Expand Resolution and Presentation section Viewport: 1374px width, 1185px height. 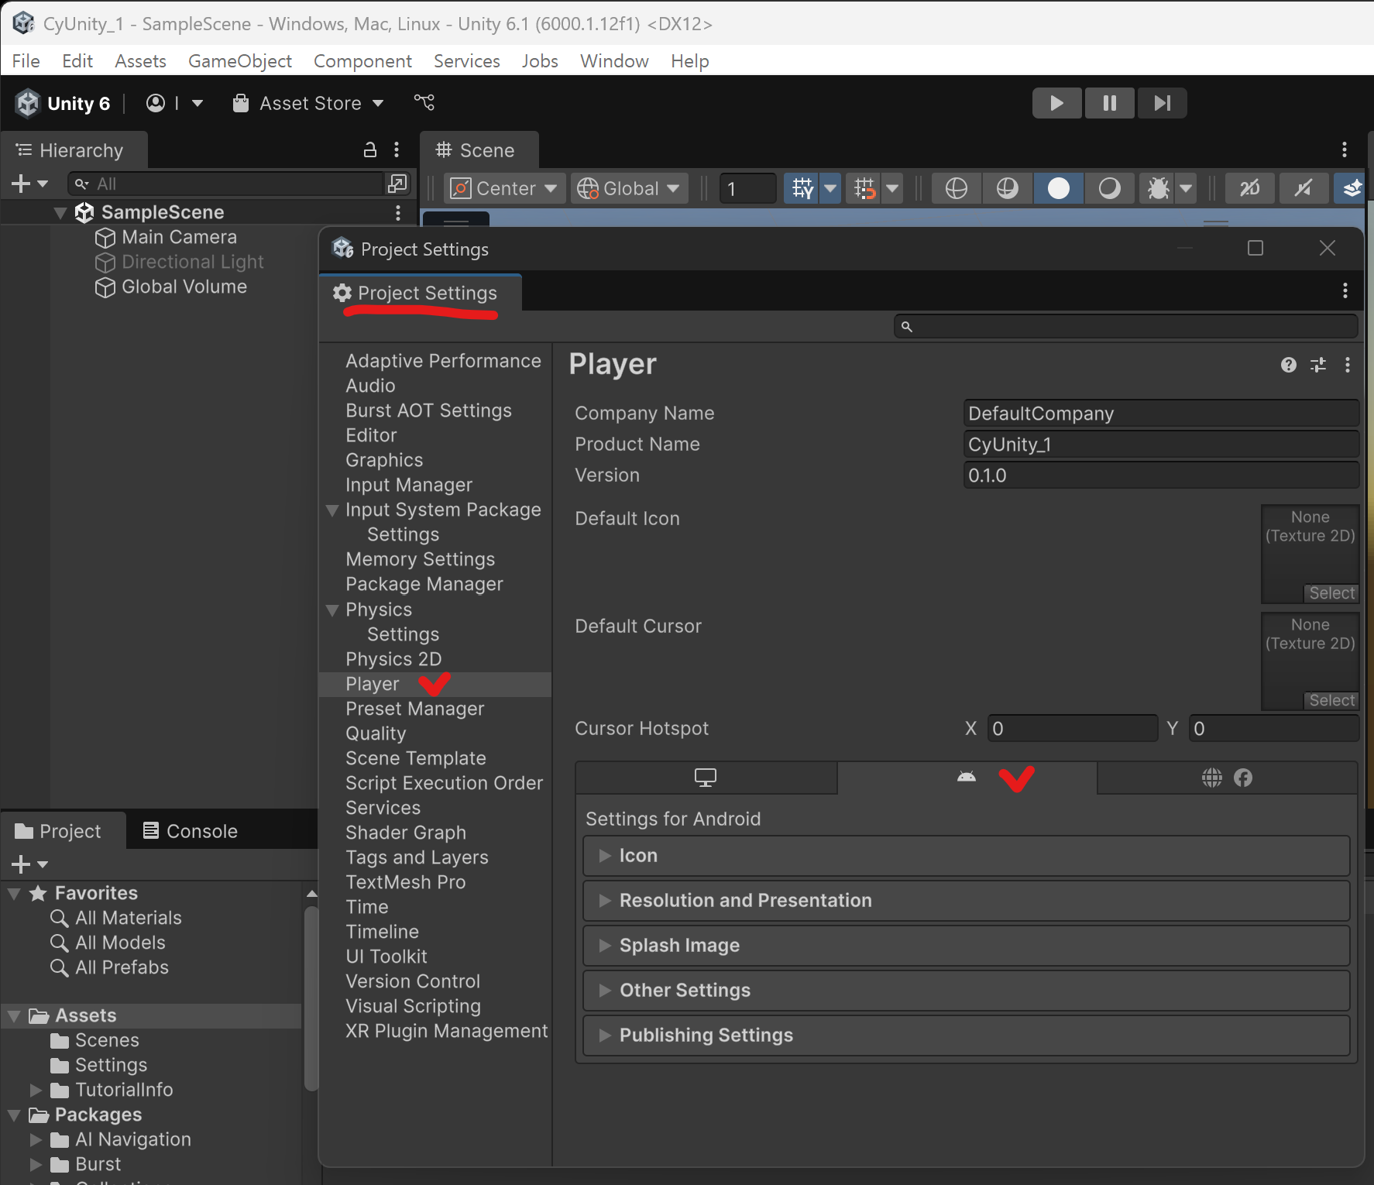[x=966, y=901]
